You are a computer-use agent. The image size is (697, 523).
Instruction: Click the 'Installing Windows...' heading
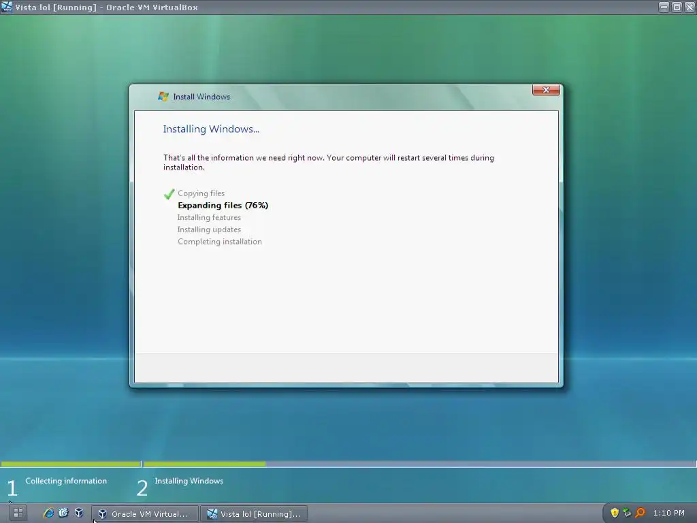[x=211, y=129]
